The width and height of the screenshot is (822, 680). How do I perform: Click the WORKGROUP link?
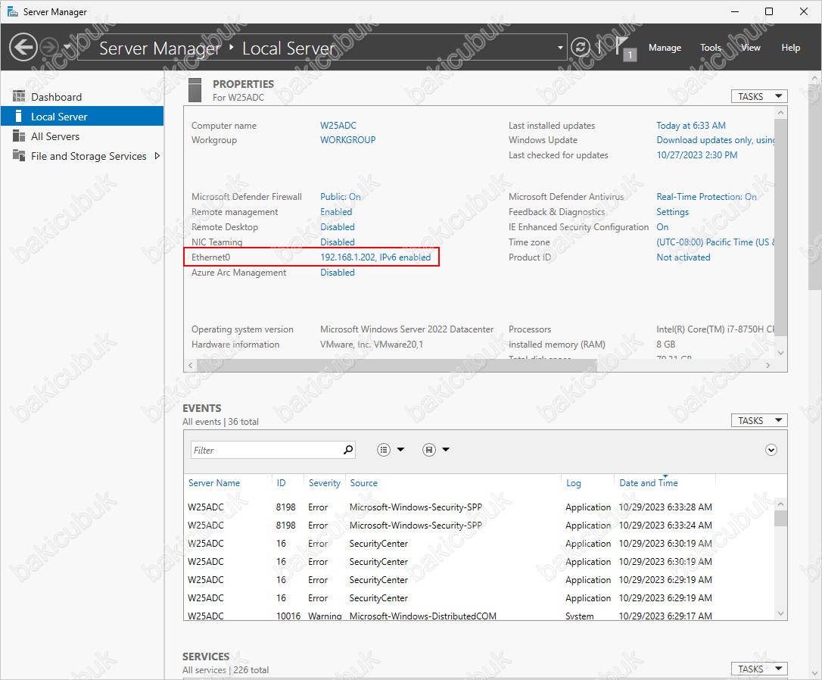348,140
